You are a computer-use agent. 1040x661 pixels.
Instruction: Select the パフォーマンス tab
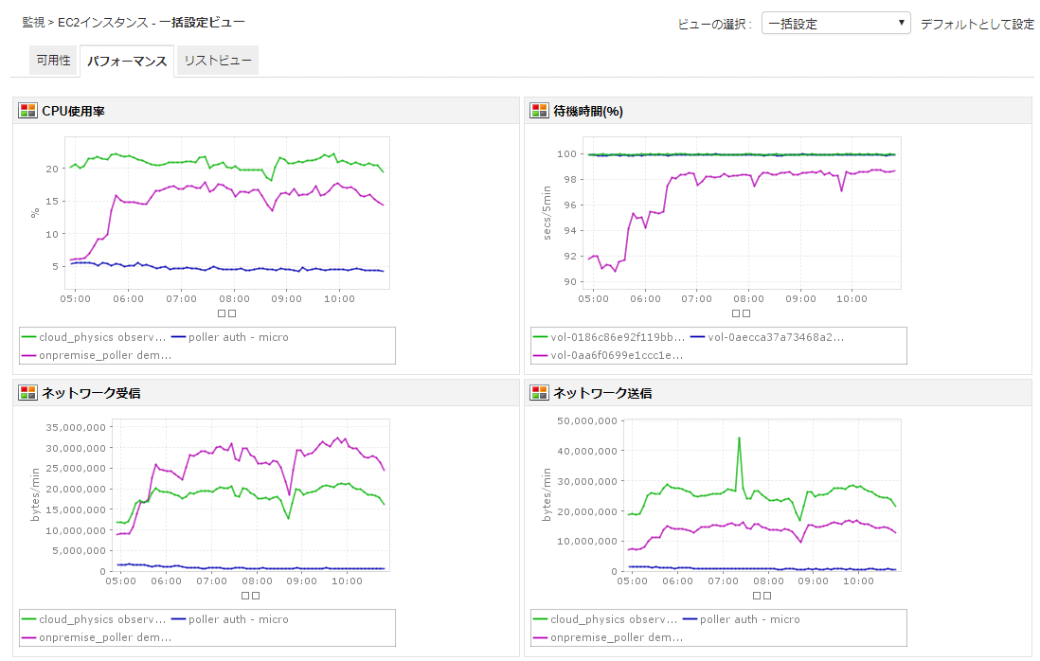127,62
